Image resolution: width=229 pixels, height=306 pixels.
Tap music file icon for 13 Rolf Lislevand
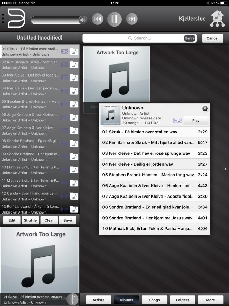click(74, 209)
